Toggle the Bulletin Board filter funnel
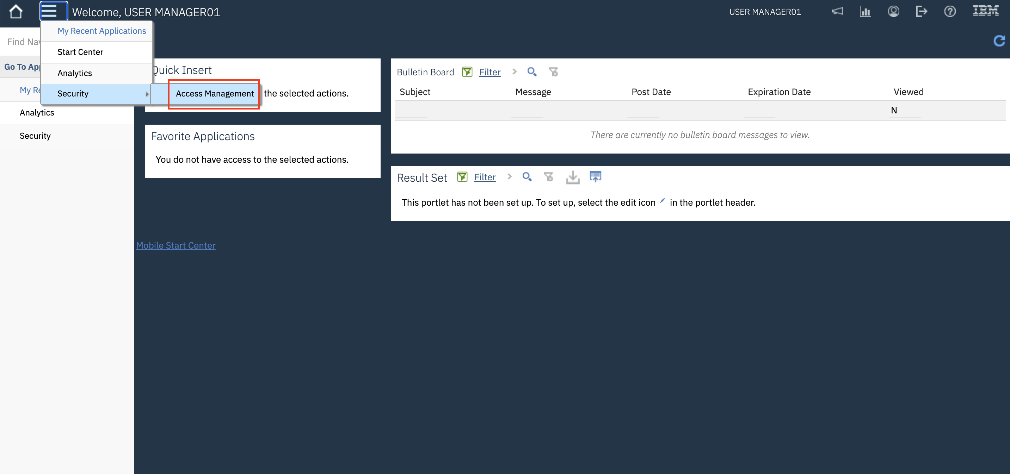 pyautogui.click(x=467, y=72)
